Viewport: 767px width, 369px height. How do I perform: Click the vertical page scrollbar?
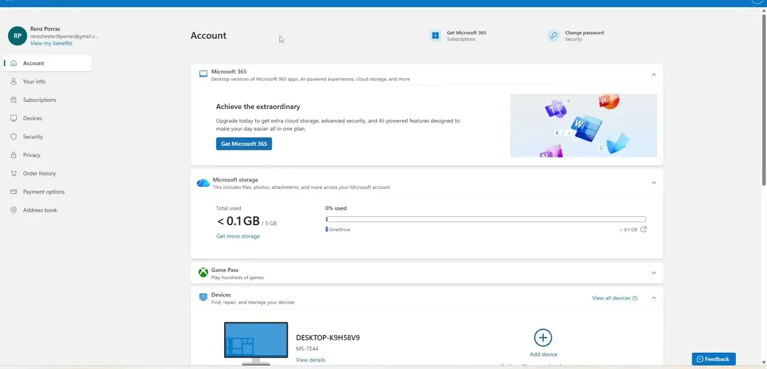coord(764,99)
